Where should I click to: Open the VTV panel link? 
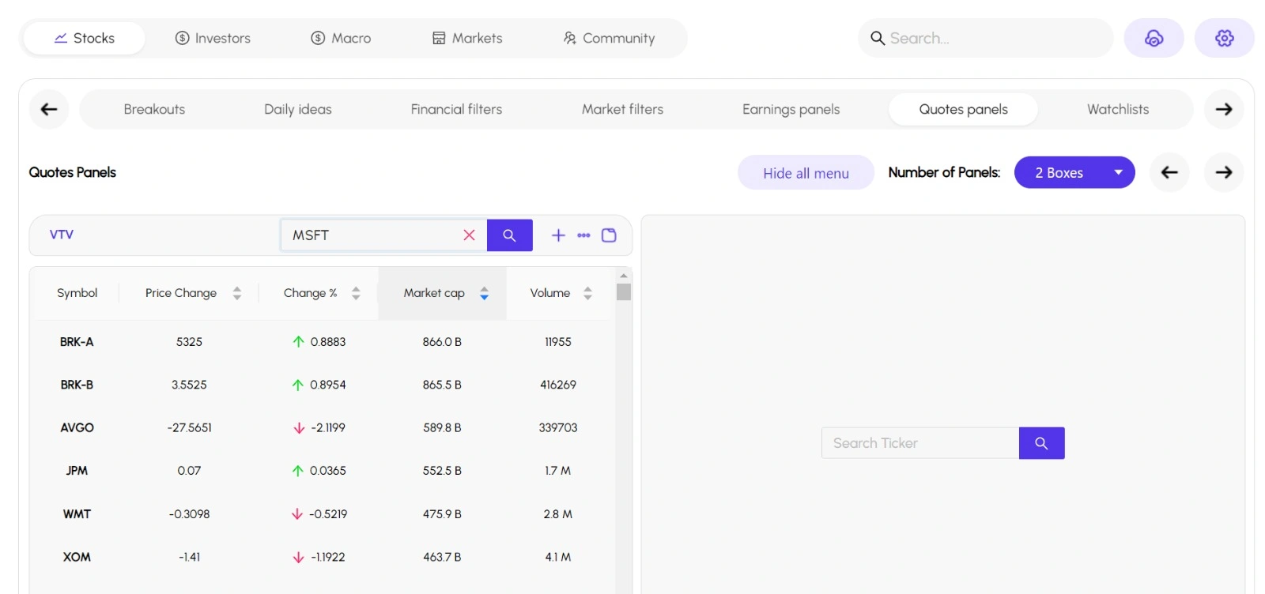click(x=62, y=235)
